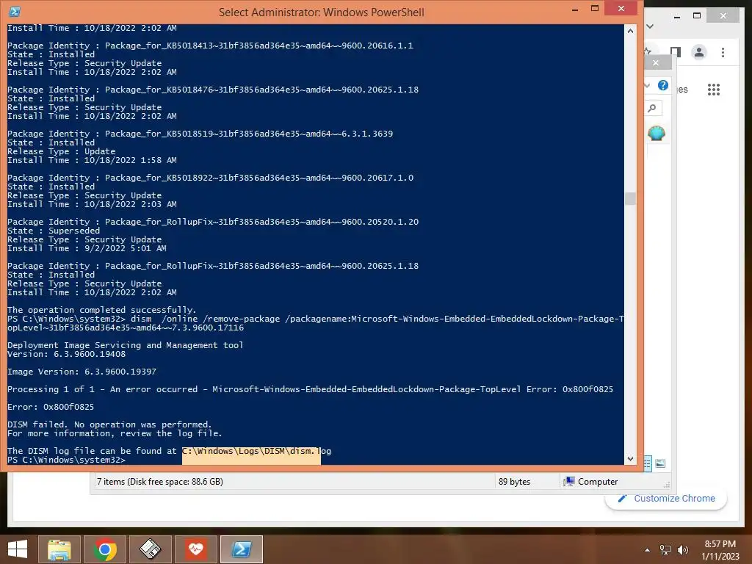Screen dimensions: 752x564
Task: Click the search magnifier in Explorer window
Action: (x=652, y=108)
